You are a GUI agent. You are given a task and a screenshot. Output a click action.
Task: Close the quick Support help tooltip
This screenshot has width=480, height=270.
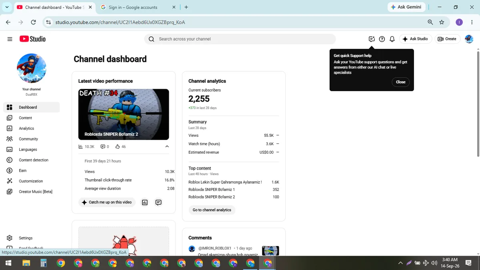coord(400,82)
